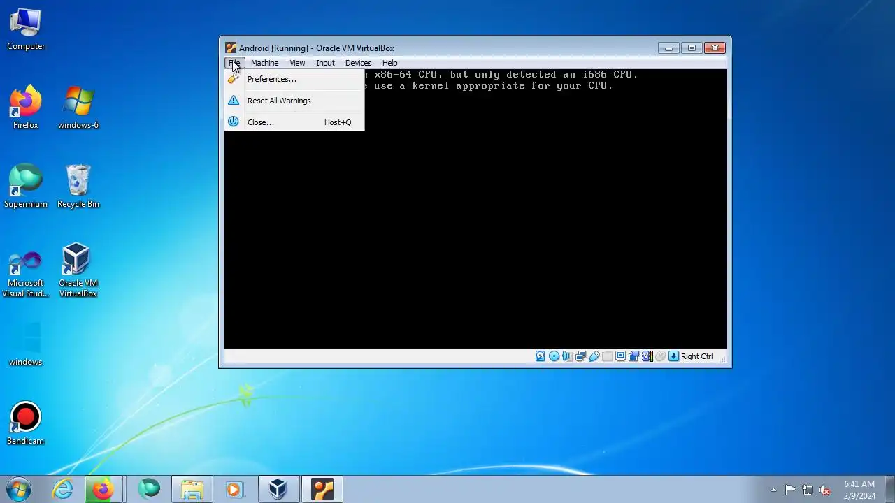Open Supermium from the taskbar

[148, 489]
